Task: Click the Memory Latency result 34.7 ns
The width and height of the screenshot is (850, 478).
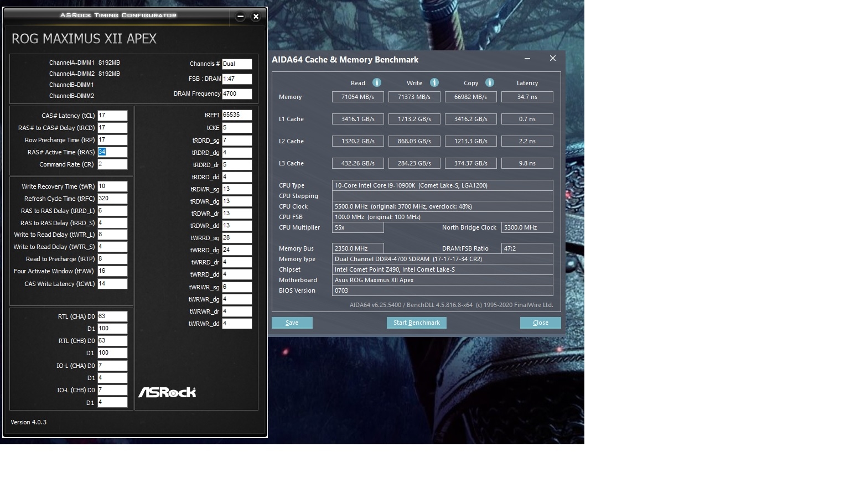Action: [x=527, y=97]
